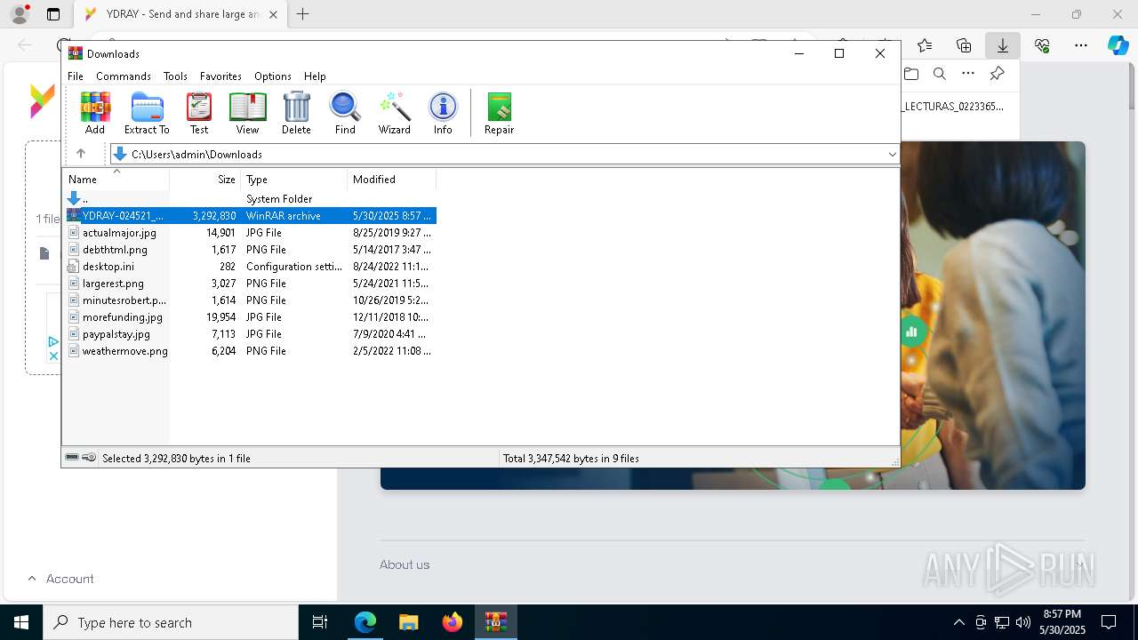Open Windows Start menu

21,622
